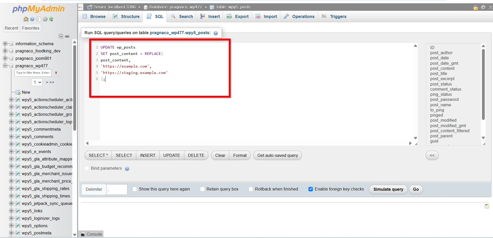Toggle link with main panel chain icon
The width and height of the screenshot is (493, 238).
tap(67, 36)
